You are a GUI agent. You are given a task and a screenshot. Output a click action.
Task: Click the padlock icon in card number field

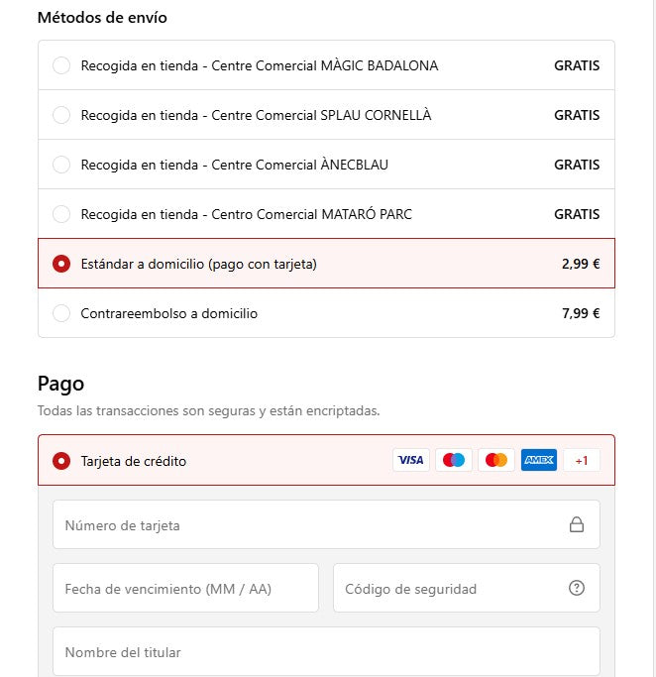pos(577,525)
